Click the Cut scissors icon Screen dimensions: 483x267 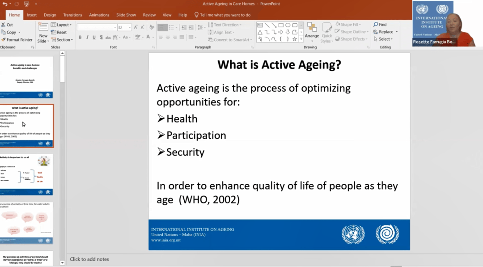click(4, 25)
